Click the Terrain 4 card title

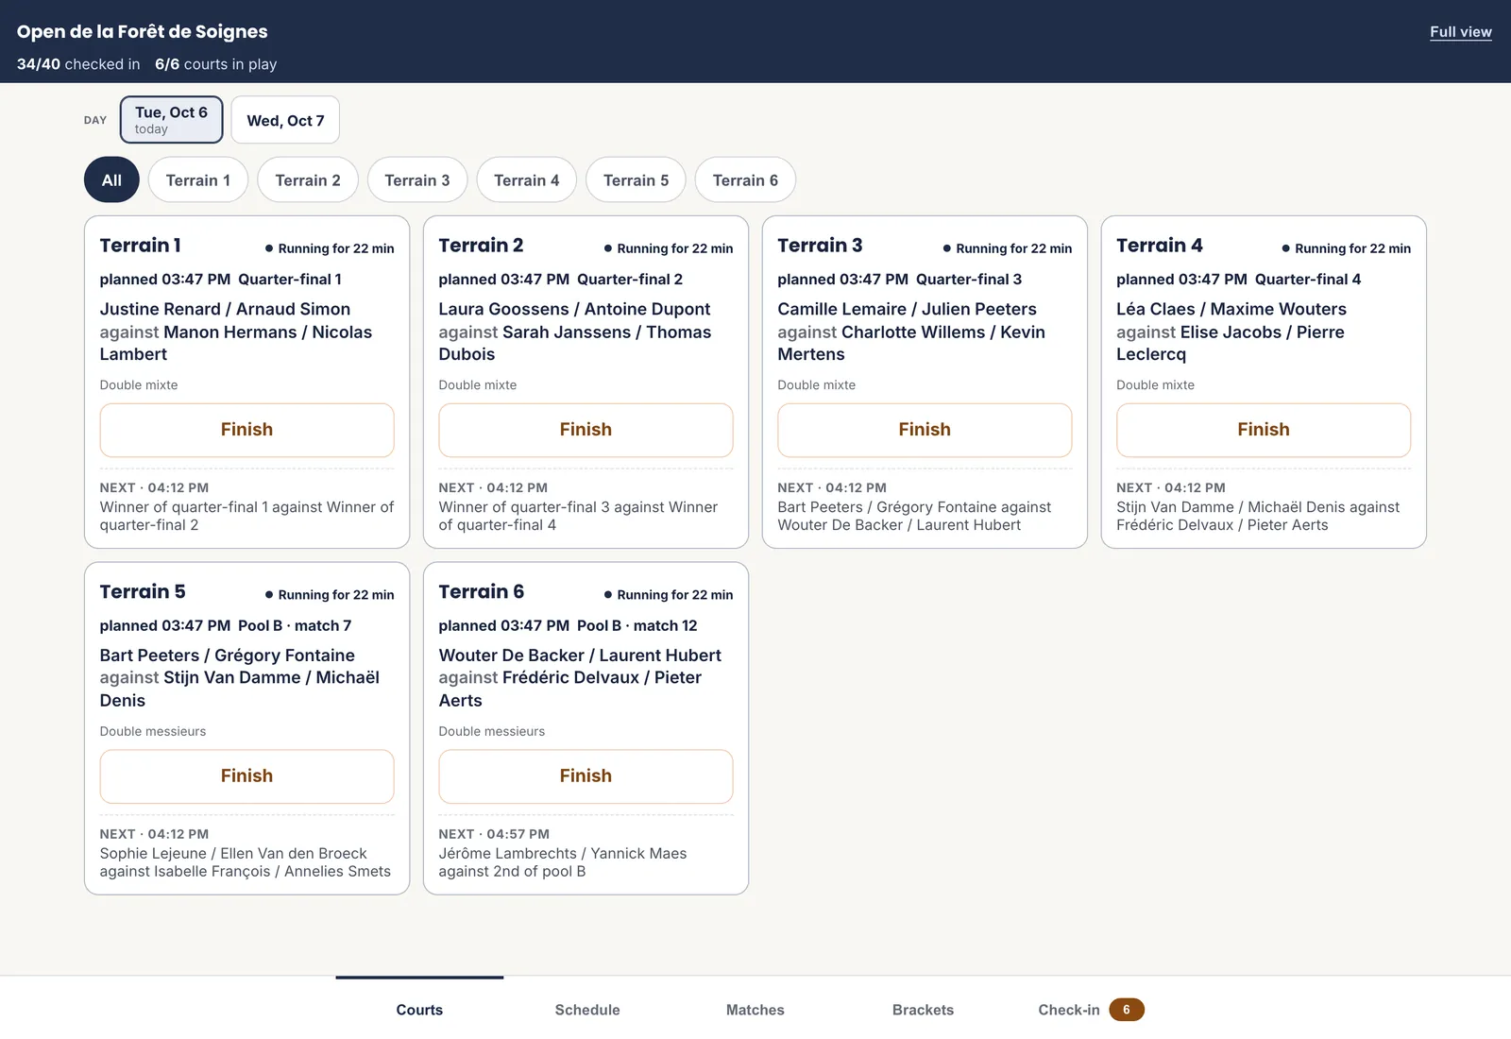[1159, 246]
